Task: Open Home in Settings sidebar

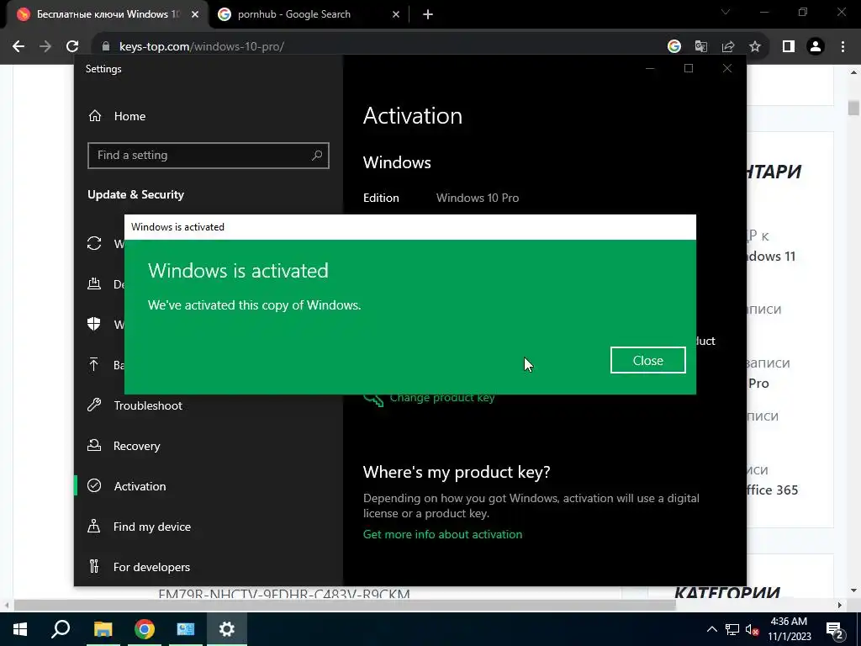Action: [129, 116]
